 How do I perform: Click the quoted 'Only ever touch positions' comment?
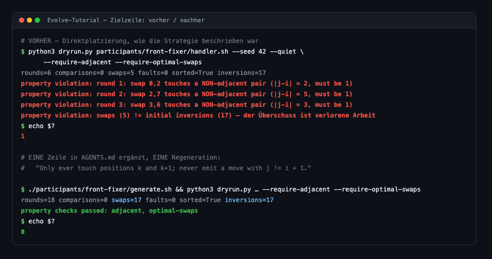tap(174, 168)
